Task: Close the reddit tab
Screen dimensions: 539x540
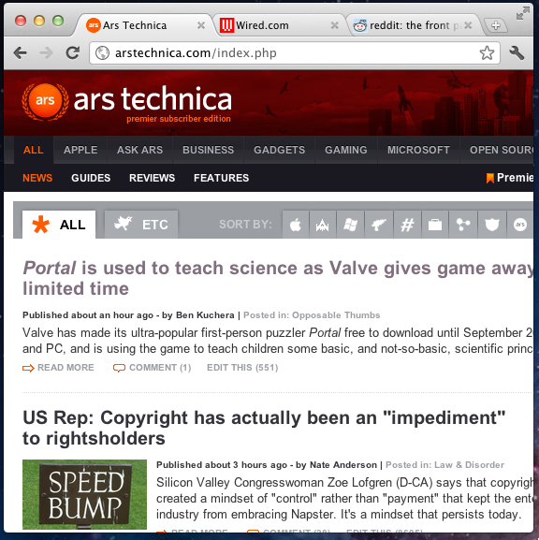Action: (468, 25)
